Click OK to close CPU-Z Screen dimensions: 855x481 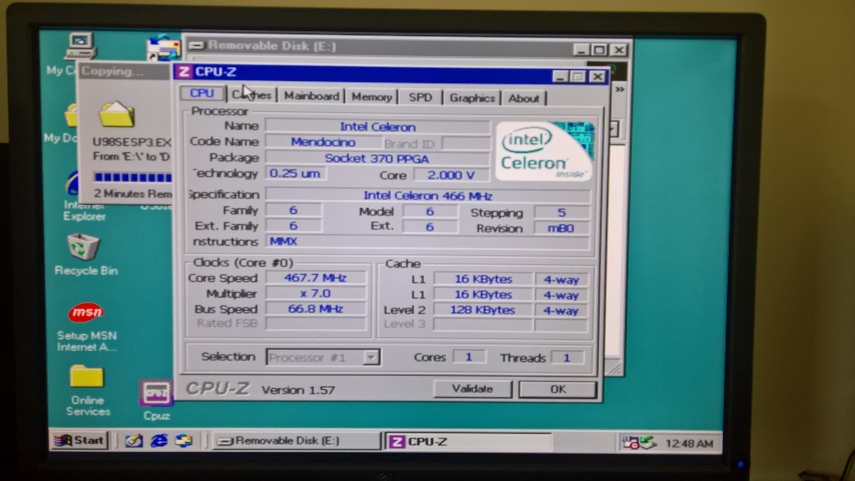(558, 389)
